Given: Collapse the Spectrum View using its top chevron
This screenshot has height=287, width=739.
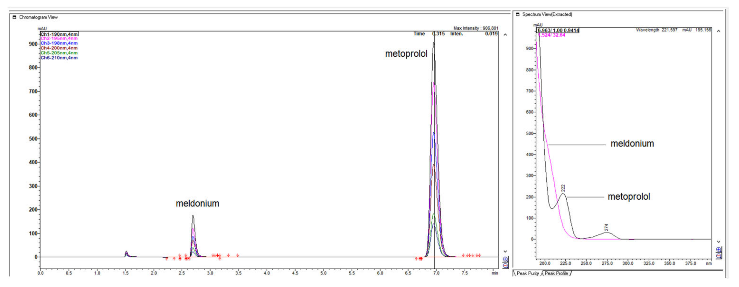Looking at the screenshot, I should tap(719, 31).
